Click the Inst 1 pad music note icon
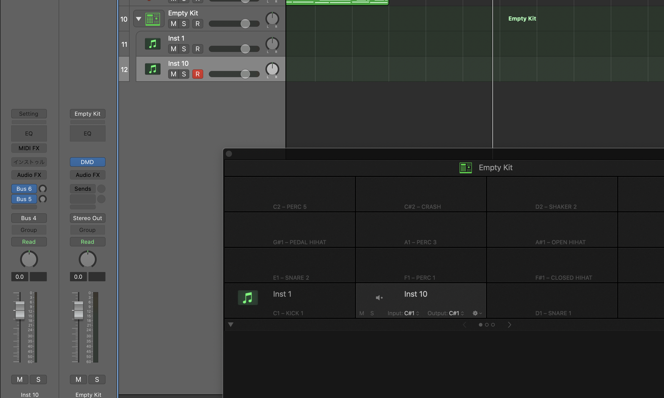The width and height of the screenshot is (664, 398). (x=248, y=297)
